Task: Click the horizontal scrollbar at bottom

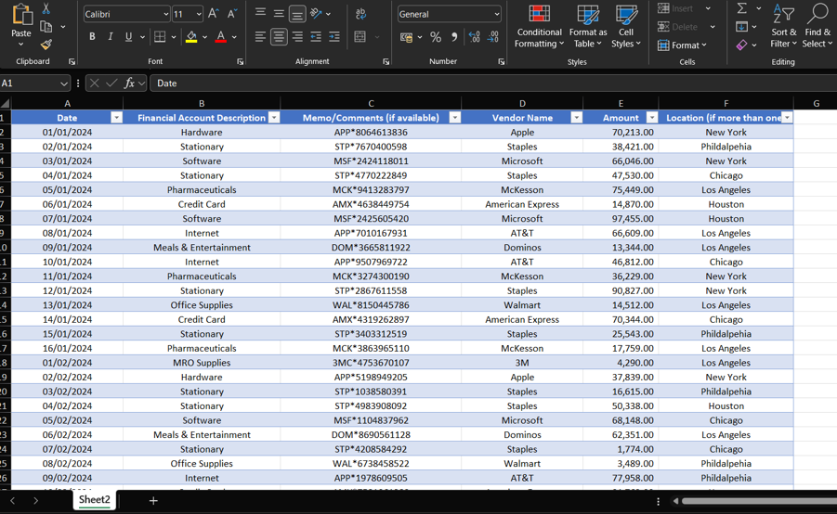Action: [x=758, y=501]
